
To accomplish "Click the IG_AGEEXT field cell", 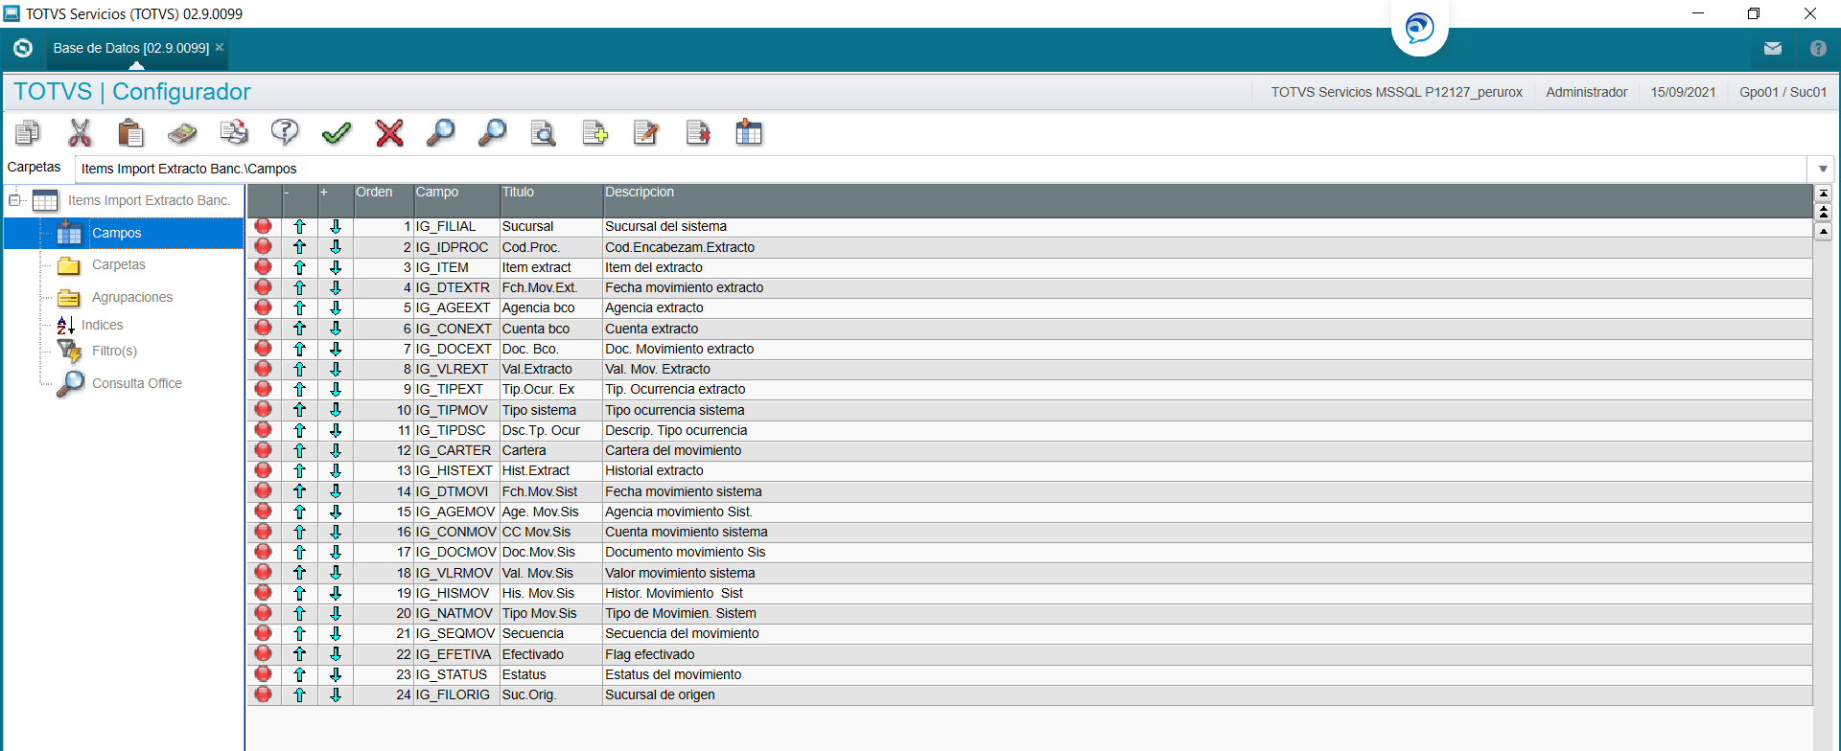I will (456, 307).
